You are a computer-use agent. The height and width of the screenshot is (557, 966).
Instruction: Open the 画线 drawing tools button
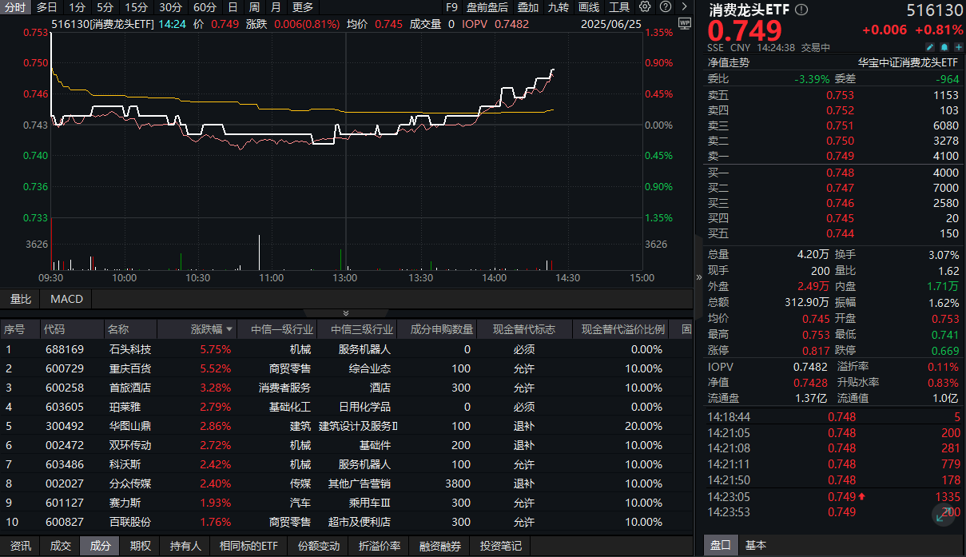589,7
